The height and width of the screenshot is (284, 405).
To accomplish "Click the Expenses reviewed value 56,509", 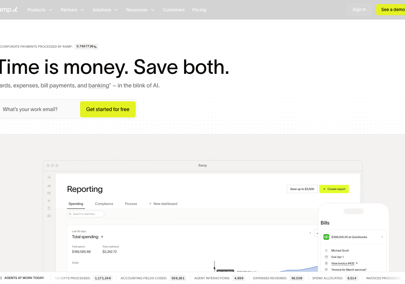I will (x=297, y=278).
